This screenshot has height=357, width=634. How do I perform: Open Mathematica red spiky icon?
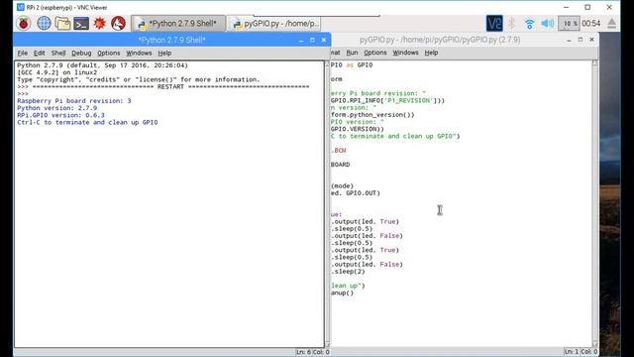(x=99, y=24)
